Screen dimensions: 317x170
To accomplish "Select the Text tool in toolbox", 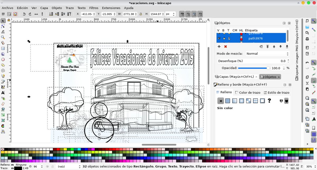I will click(3, 93).
